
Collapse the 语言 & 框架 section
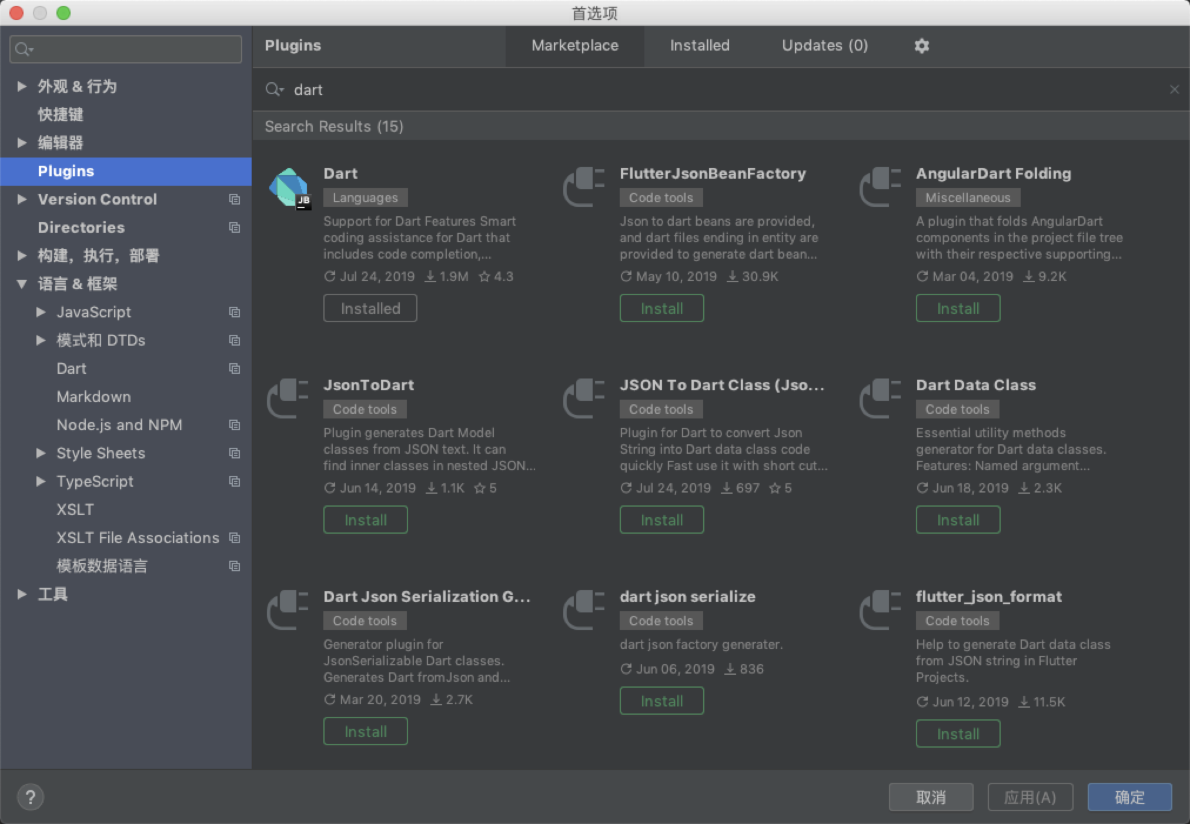(x=22, y=284)
